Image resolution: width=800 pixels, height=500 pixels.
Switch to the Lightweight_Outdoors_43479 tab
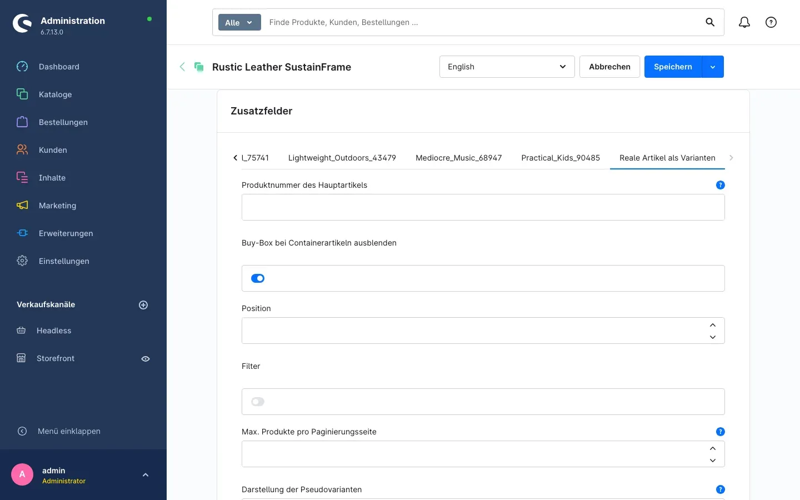[342, 158]
